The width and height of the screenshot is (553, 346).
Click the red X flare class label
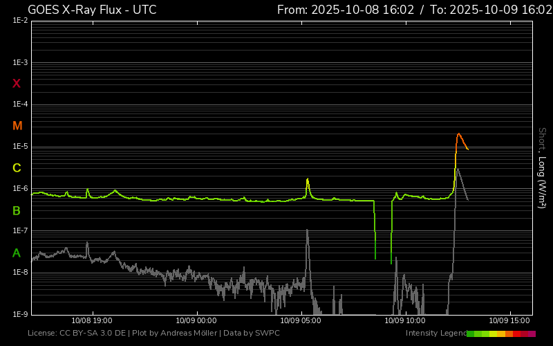tap(17, 84)
